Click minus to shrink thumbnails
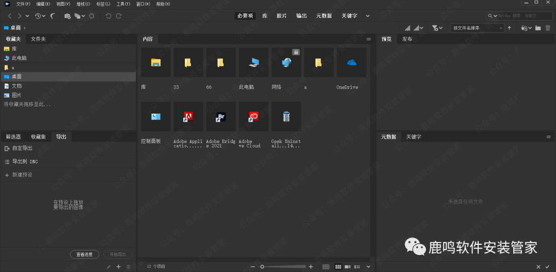This screenshot has height=272, width=556. pyautogui.click(x=252, y=267)
